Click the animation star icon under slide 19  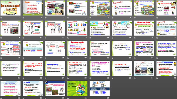pyautogui.click(x=46, y=58)
